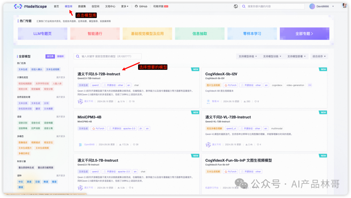Open the 支持模型部署 filter dropdown
Screen dimensions: 351x198
296,56
